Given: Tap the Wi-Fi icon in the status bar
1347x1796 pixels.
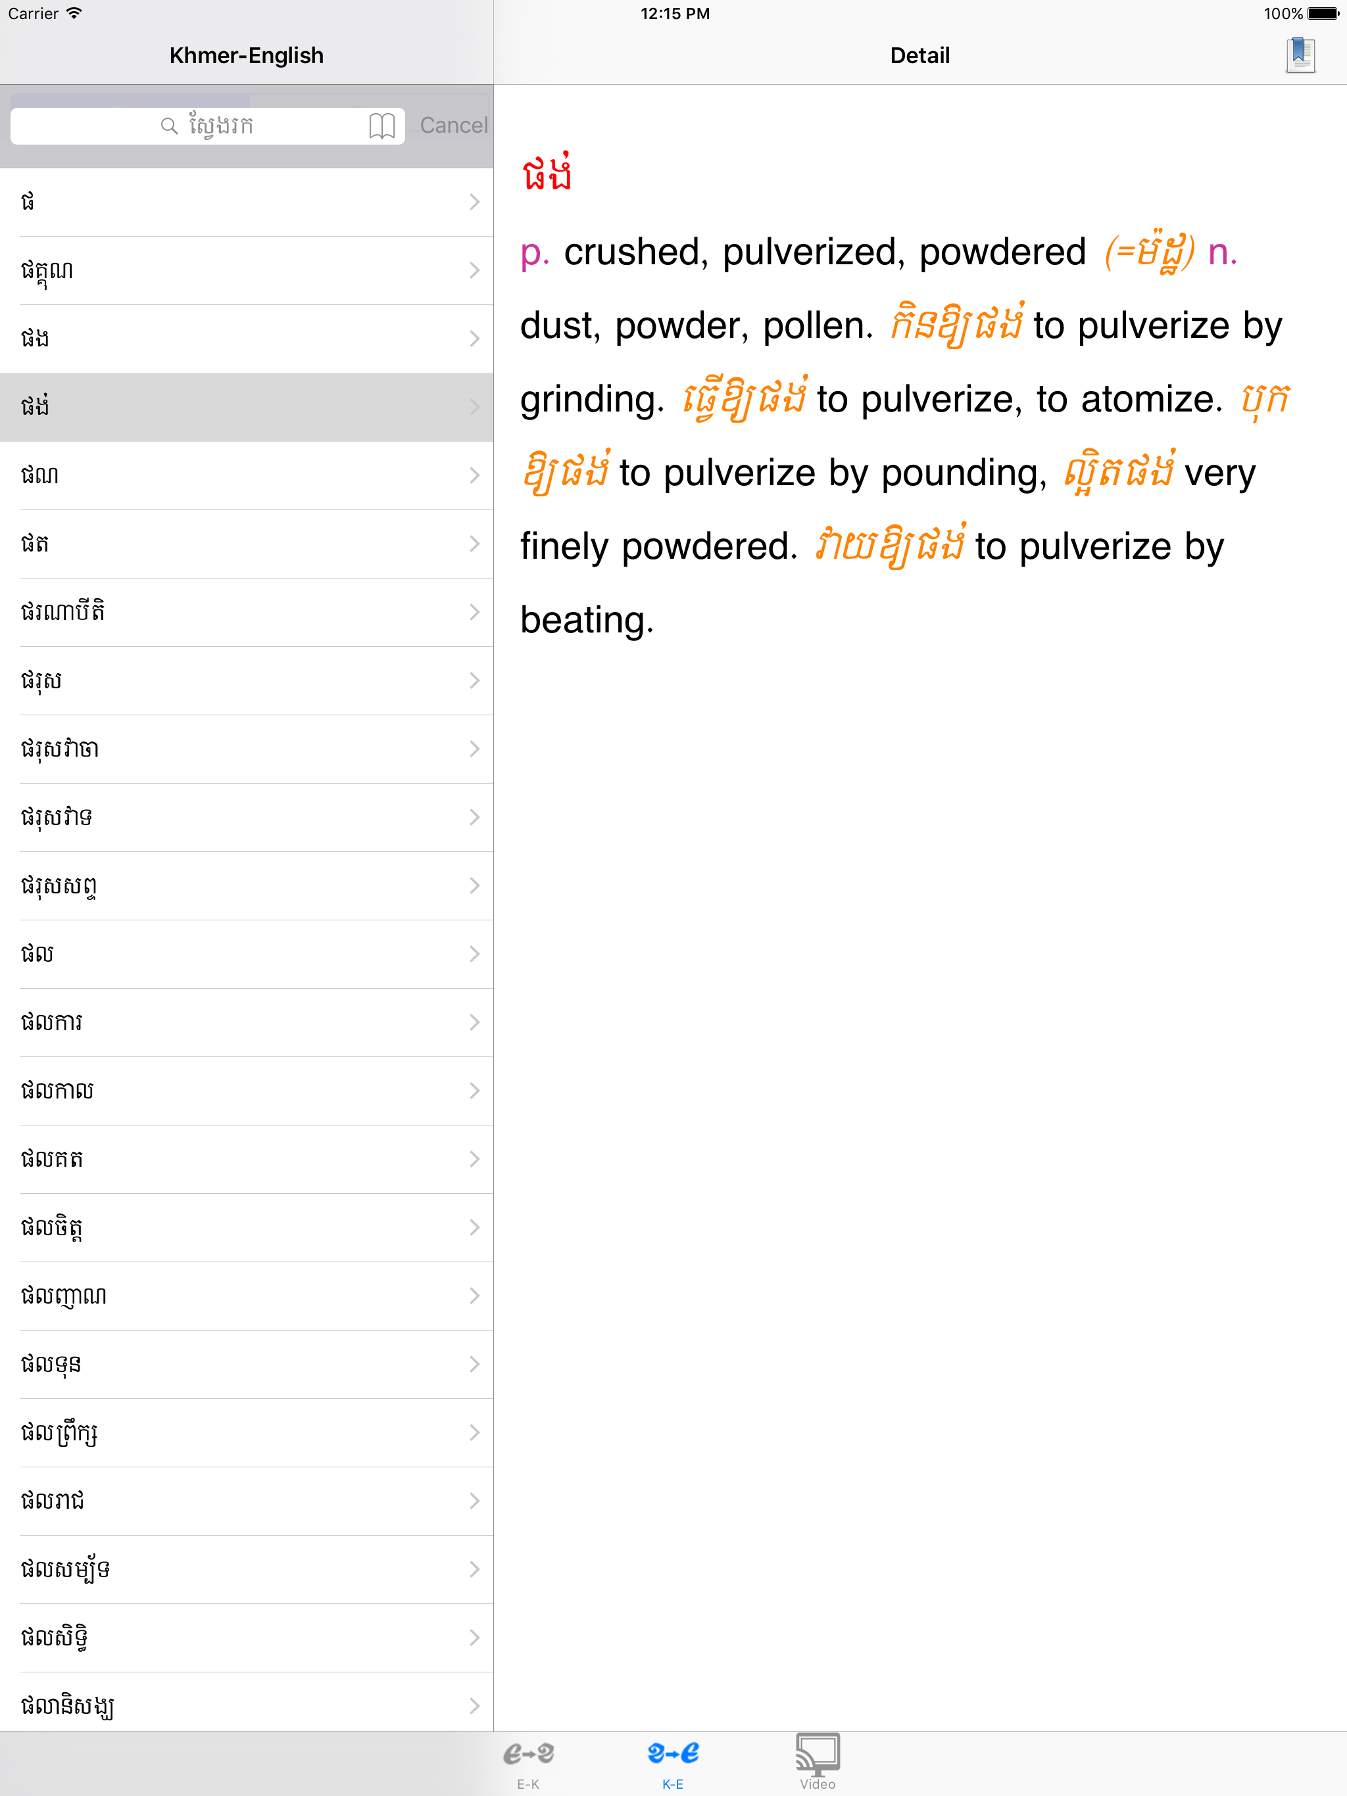Looking at the screenshot, I should pos(74,13).
